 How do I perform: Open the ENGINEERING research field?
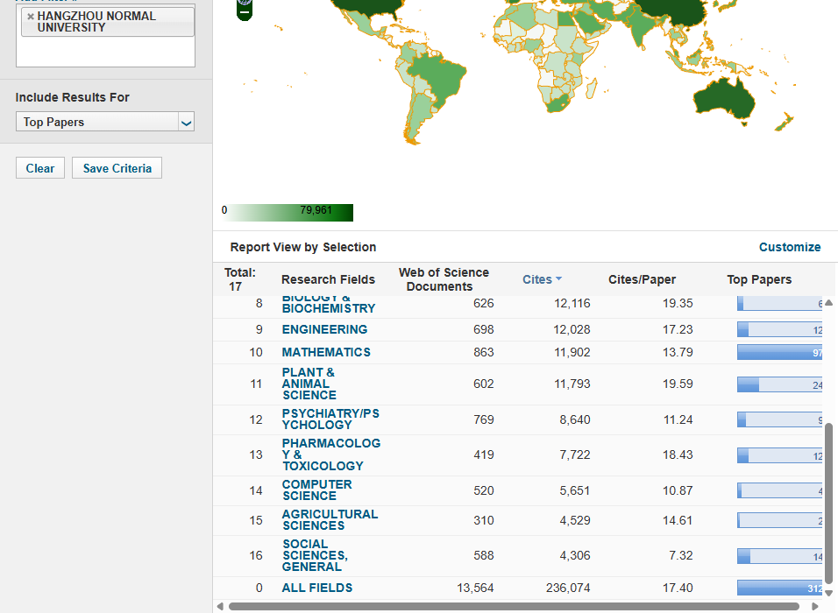click(x=324, y=329)
